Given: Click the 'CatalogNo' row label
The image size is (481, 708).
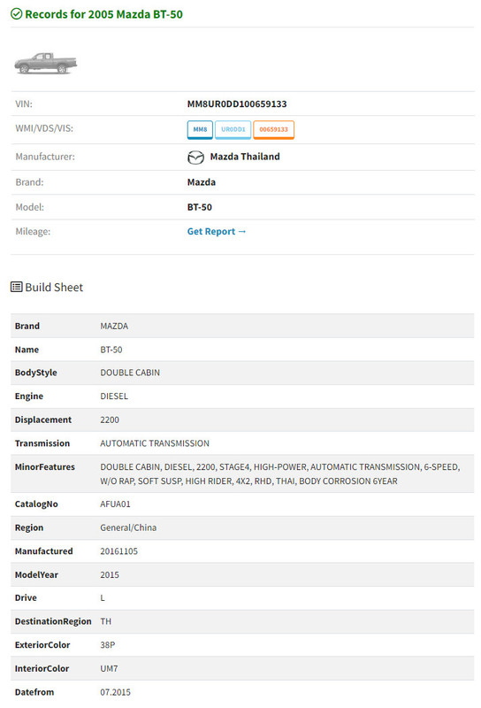Looking at the screenshot, I should 36,504.
